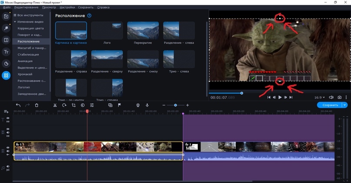Select Стабилизация tool

pos(28,55)
